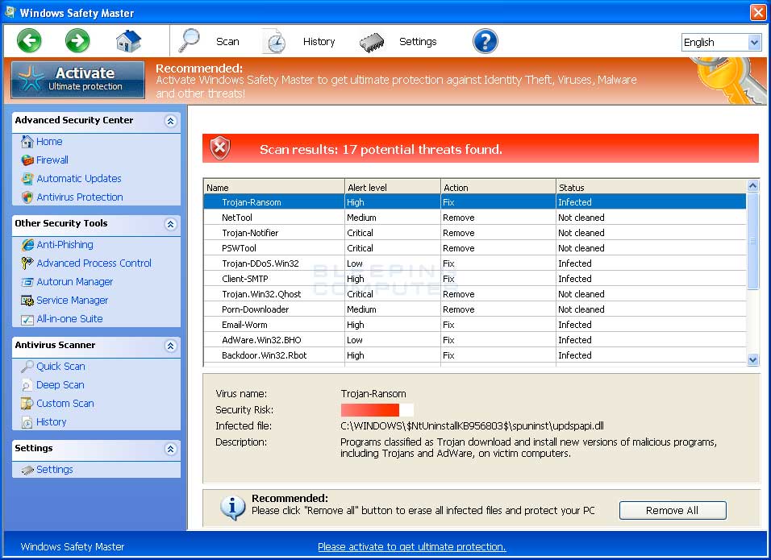
Task: Open Advanced Process Control
Action: pyautogui.click(x=94, y=263)
